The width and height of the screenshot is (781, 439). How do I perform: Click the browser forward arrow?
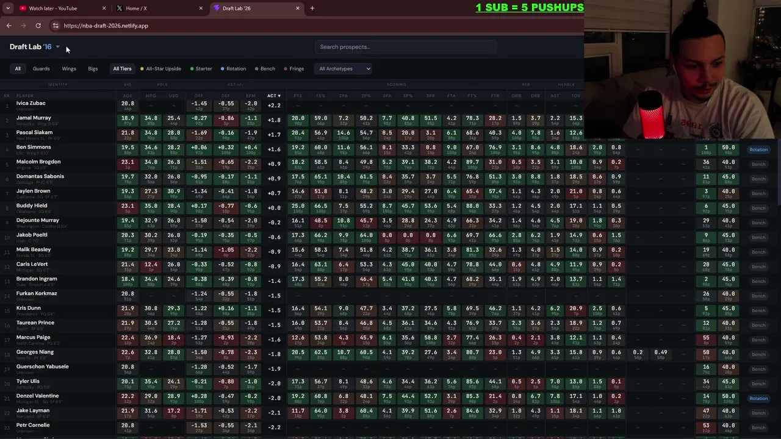click(x=23, y=26)
